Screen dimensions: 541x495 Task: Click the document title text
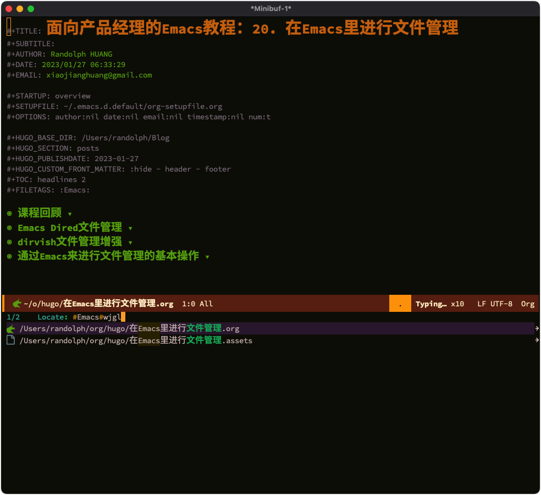pyautogui.click(x=252, y=28)
